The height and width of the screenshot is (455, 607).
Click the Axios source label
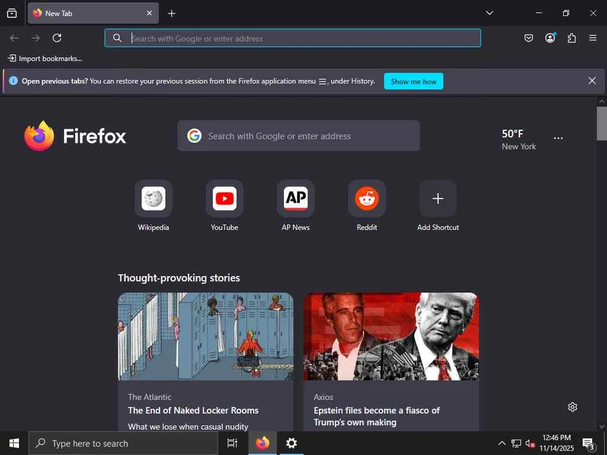(323, 397)
